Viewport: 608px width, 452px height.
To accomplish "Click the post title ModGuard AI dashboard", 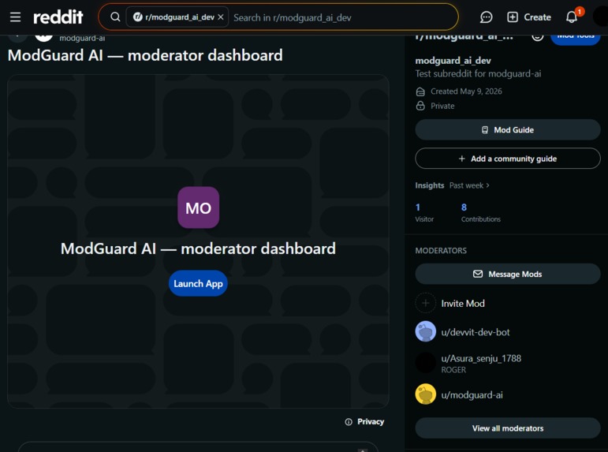I will [x=145, y=55].
